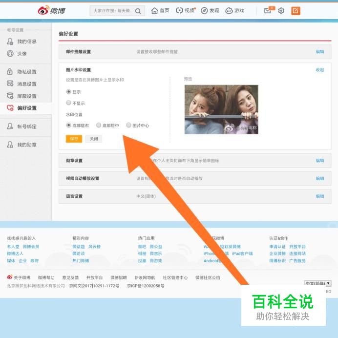The width and height of the screenshot is (338, 338).
Task: Go to 屏蔽设置 in the sidebar
Action: 27,96
